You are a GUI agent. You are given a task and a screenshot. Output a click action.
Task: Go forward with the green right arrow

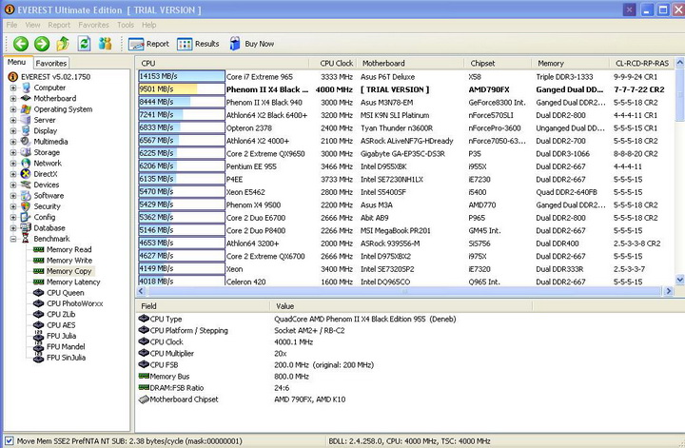(42, 44)
